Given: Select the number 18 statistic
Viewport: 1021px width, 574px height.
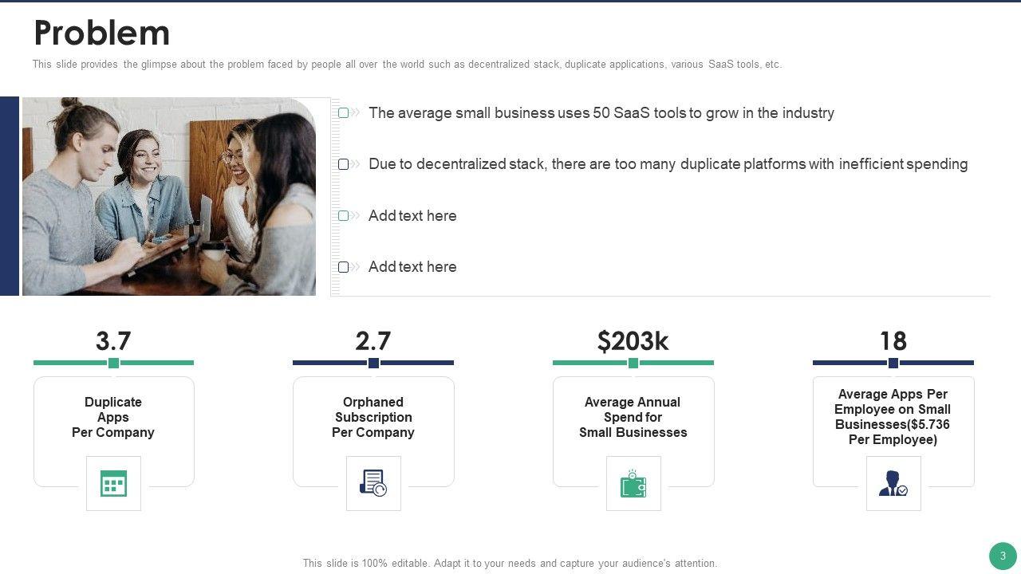Looking at the screenshot, I should [893, 341].
